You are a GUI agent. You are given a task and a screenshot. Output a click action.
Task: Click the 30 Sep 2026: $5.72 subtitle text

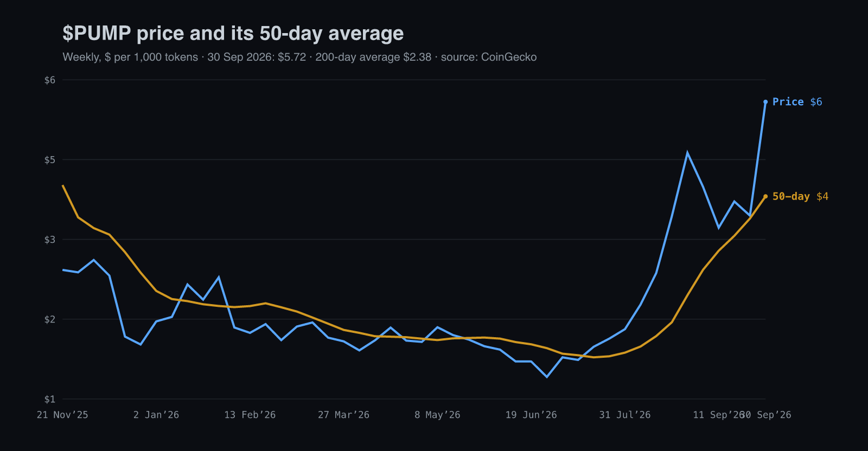[257, 57]
